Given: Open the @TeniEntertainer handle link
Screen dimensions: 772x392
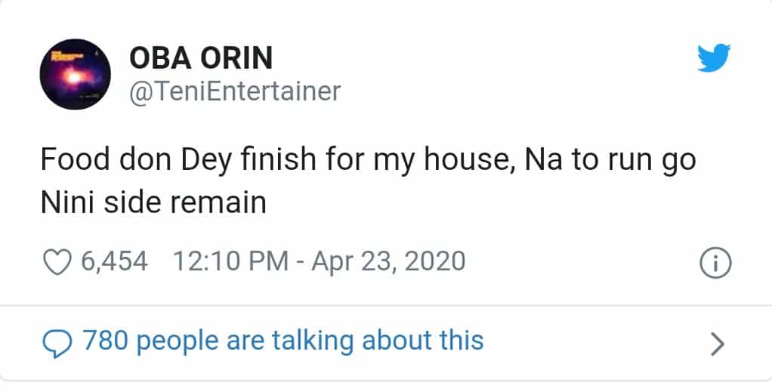Looking at the screenshot, I should click(235, 91).
